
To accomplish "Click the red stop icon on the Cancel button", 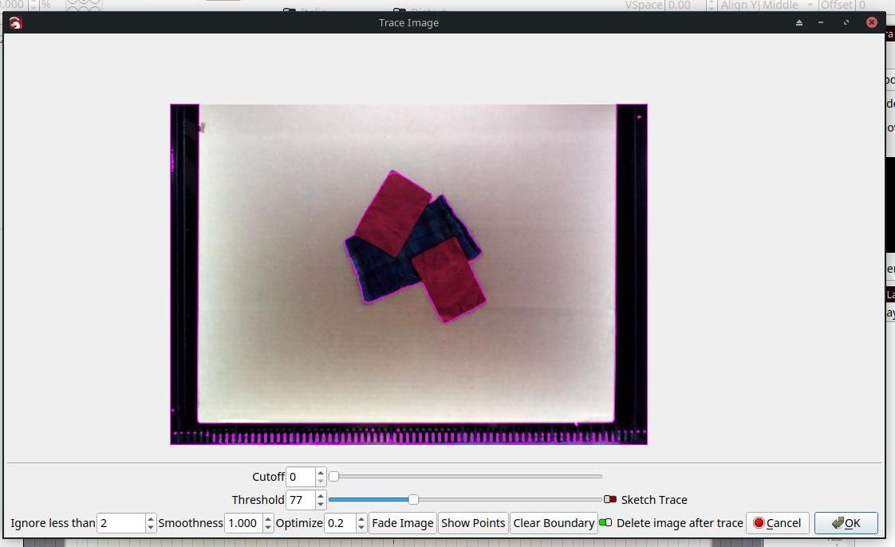I will (759, 523).
